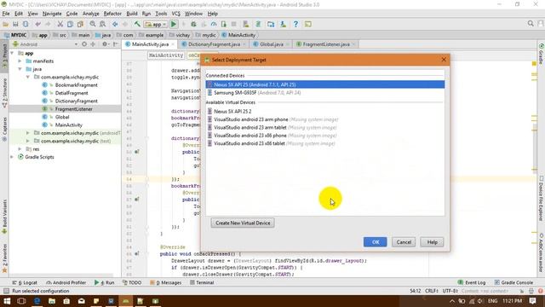Click the Paste toolbar icon

80,24
